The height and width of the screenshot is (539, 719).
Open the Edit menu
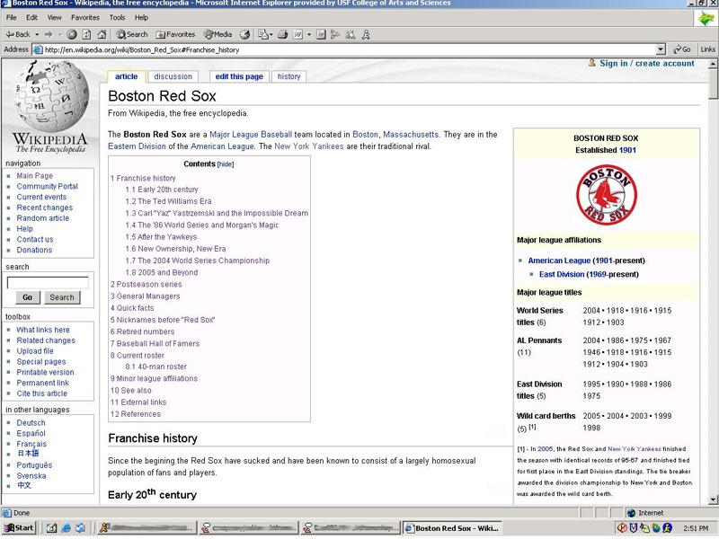(x=31, y=17)
